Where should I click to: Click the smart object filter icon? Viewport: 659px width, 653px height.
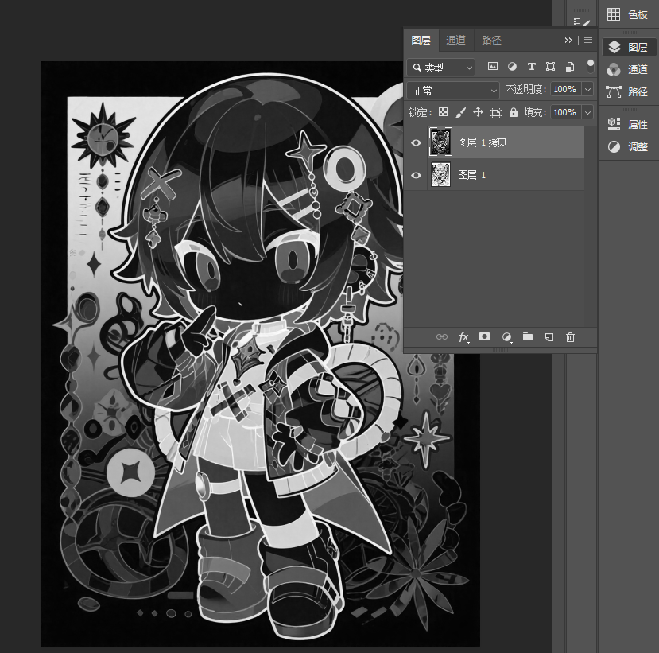tap(570, 67)
